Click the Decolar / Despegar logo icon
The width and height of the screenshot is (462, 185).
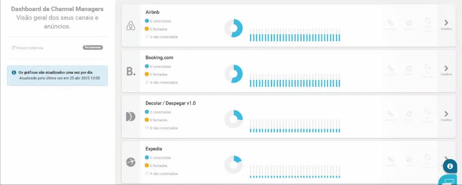click(x=130, y=117)
